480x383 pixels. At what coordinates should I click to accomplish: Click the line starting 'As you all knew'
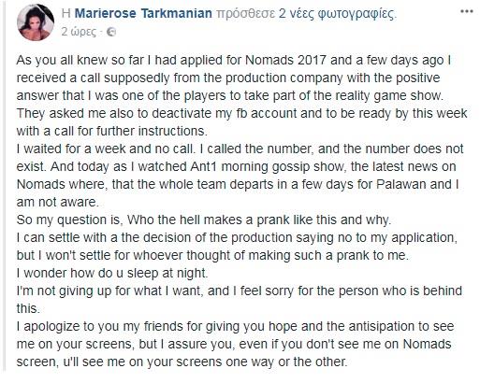[234, 60]
